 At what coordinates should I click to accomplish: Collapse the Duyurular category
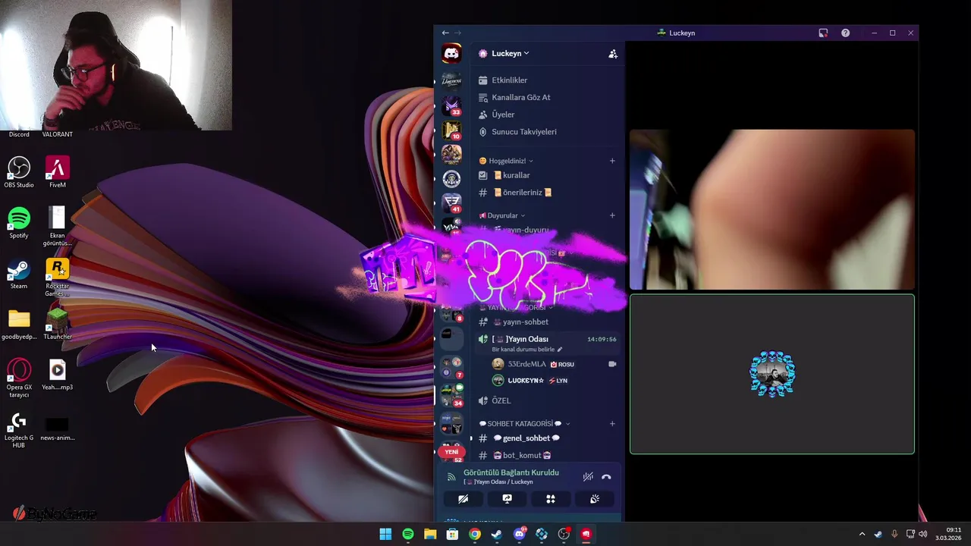click(x=502, y=215)
